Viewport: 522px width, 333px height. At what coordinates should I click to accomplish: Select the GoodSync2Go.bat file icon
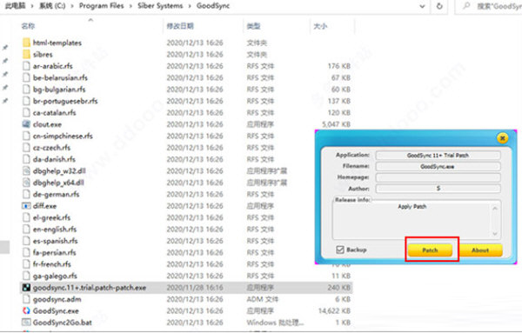26,323
